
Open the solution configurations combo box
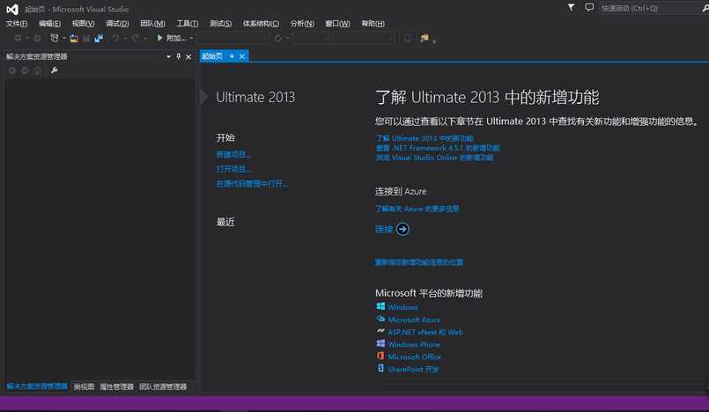(x=314, y=39)
